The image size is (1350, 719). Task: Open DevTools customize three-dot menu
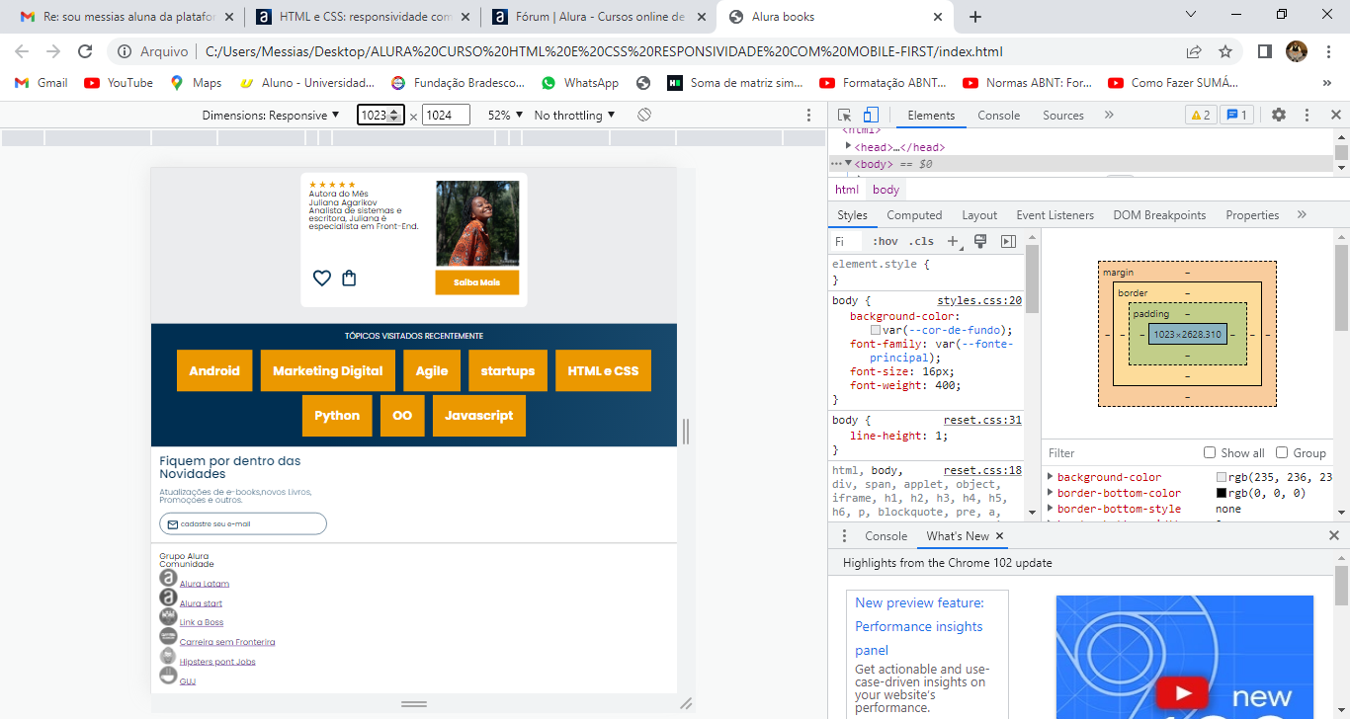[x=1307, y=116]
